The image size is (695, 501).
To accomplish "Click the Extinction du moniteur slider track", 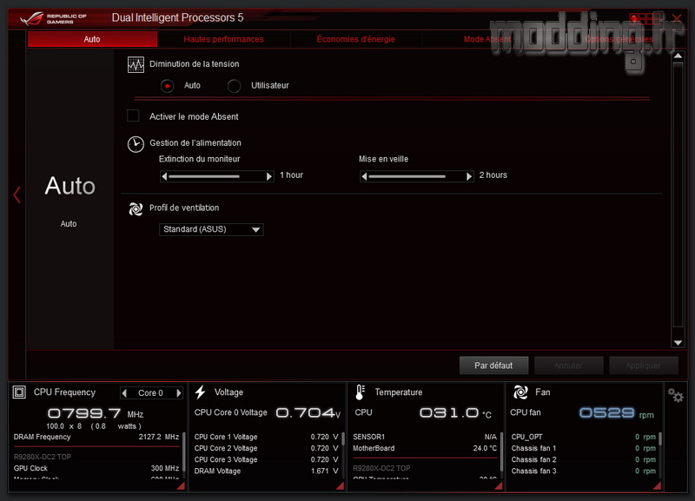I will (x=216, y=176).
